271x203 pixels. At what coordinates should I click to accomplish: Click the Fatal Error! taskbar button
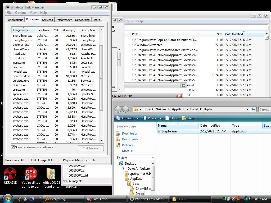[x=106, y=199]
